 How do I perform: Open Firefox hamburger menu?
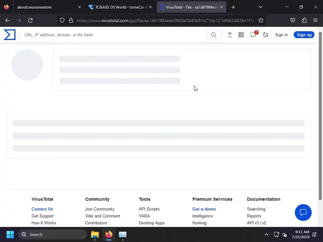(315, 20)
